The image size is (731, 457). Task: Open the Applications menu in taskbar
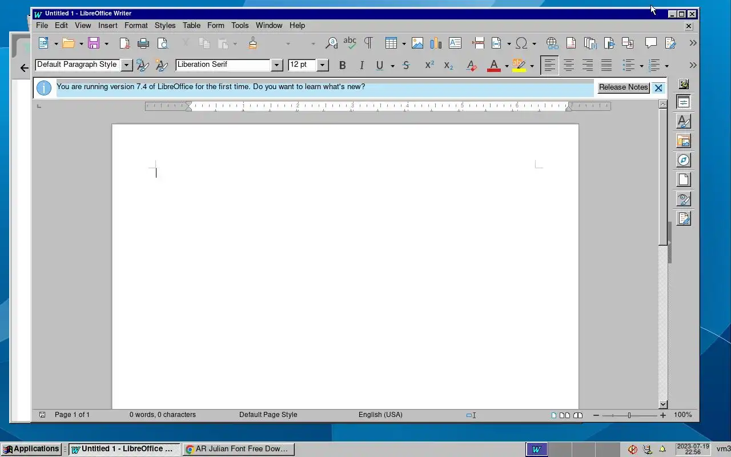[31, 449]
